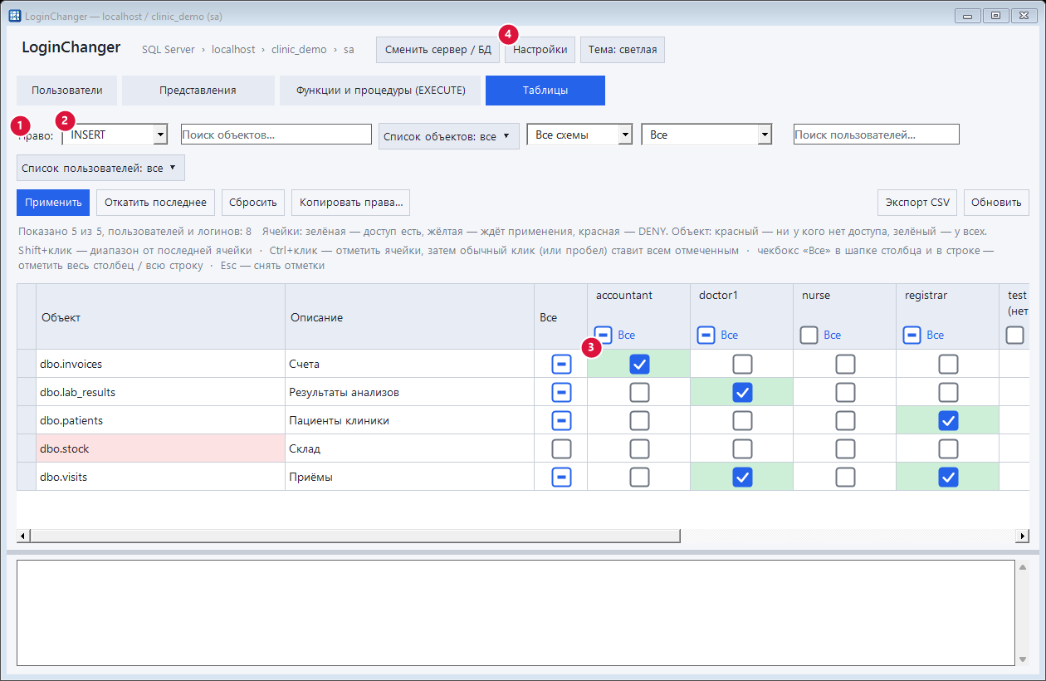Click the Поиск пользователей search field
Viewport: 1046px width, 681px height.
tap(877, 135)
